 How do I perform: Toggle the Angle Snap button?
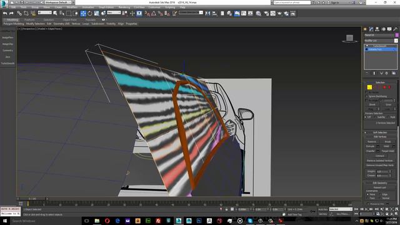154,13
